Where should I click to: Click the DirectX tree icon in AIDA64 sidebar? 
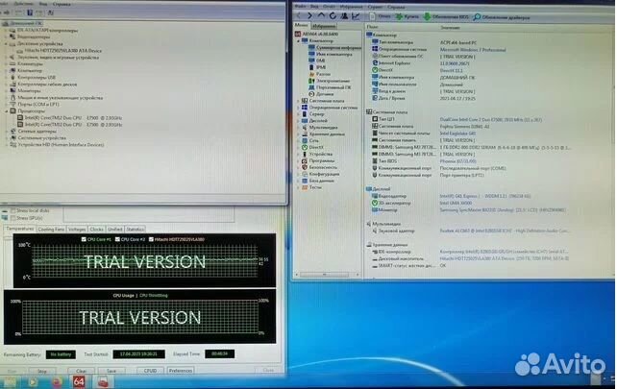coord(305,147)
